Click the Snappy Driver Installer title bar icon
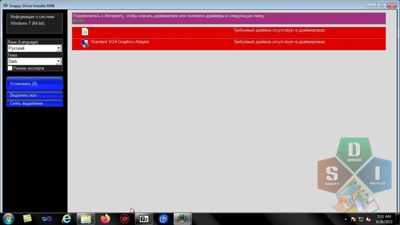 pyautogui.click(x=5, y=6)
